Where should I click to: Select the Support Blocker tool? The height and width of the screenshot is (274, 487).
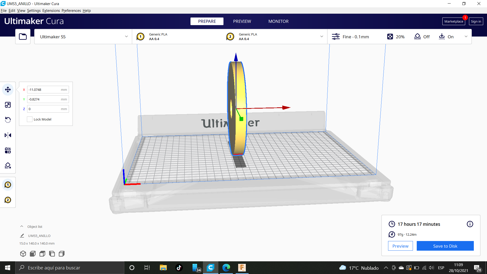[8, 166]
